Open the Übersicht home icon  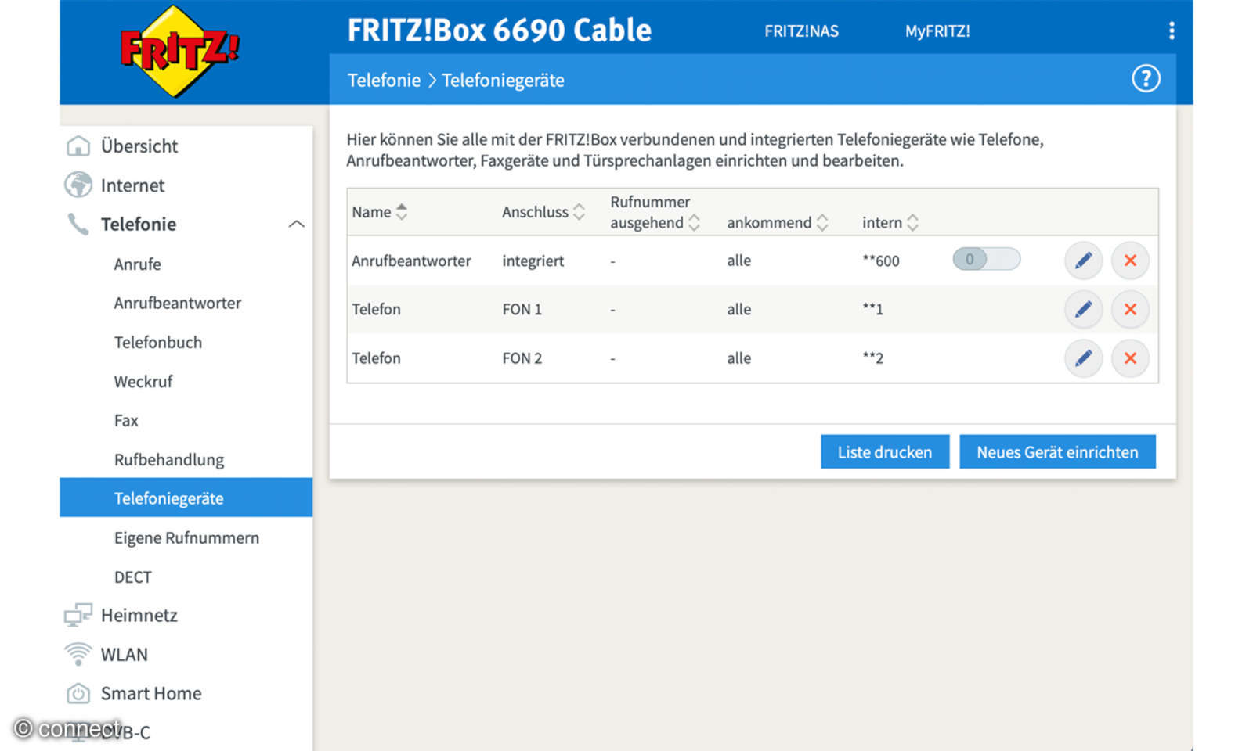click(x=78, y=146)
